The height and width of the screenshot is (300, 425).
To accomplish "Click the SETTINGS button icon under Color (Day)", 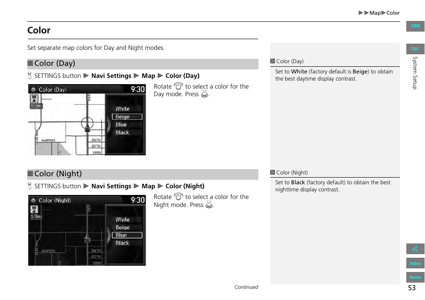I will pyautogui.click(x=29, y=76).
